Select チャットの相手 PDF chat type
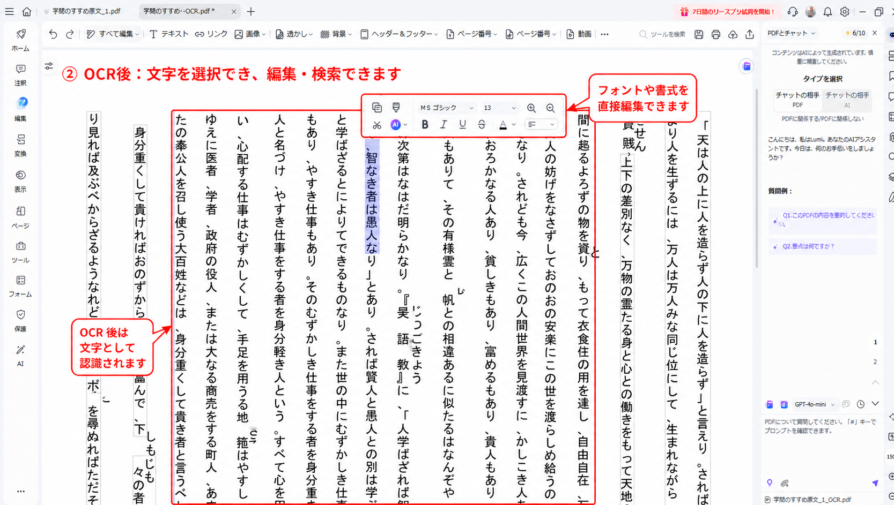Viewport: 894px width, 505px height. point(797,99)
